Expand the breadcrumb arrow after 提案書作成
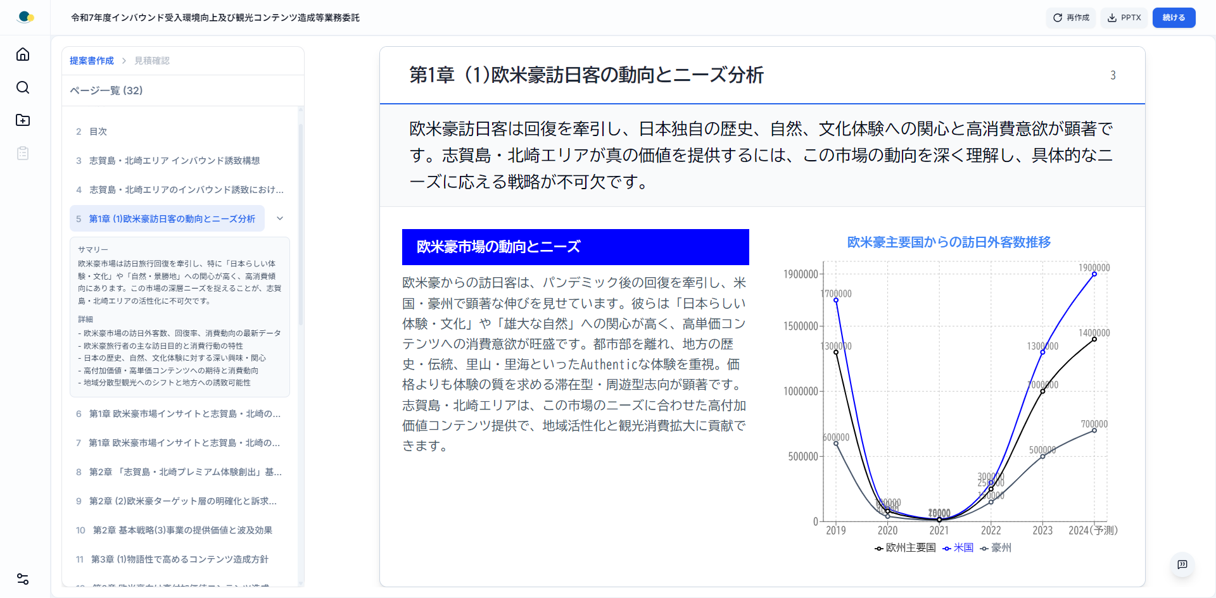This screenshot has width=1216, height=598. (x=124, y=61)
